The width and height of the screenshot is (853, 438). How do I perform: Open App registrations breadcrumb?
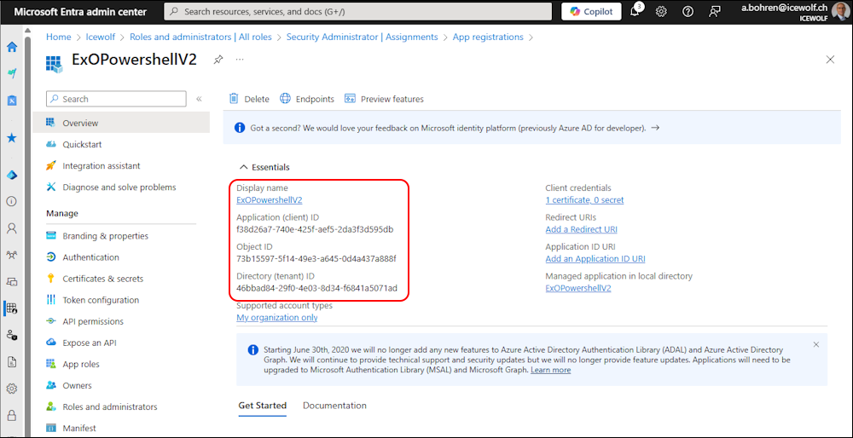pos(488,37)
